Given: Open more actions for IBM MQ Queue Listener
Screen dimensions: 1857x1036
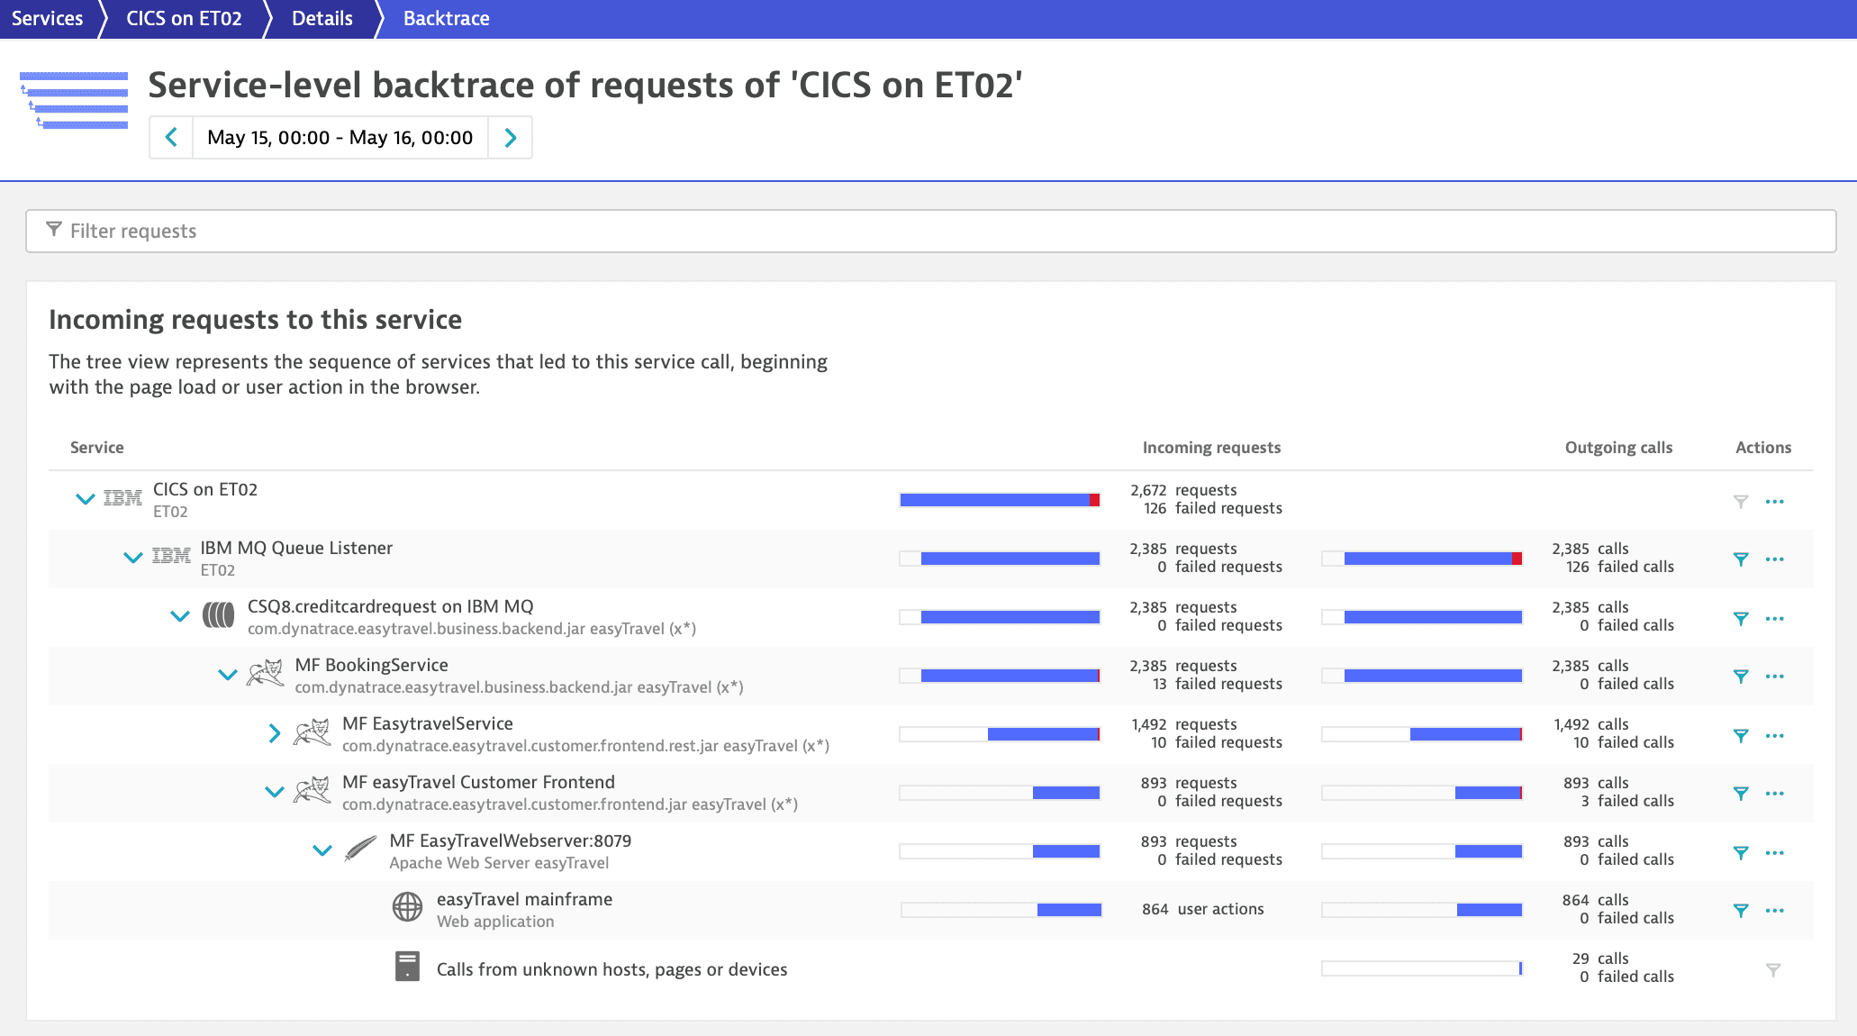Looking at the screenshot, I should pos(1775,559).
